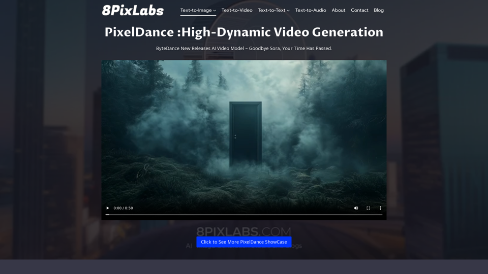Play the PixelDance video

point(108,208)
